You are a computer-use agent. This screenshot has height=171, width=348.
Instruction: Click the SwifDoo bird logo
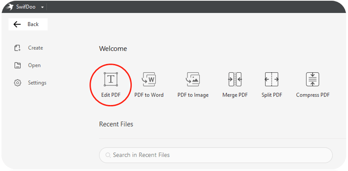[10, 7]
